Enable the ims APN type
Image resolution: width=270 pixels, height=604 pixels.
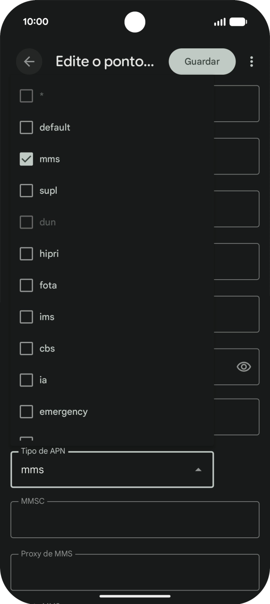[26, 317]
